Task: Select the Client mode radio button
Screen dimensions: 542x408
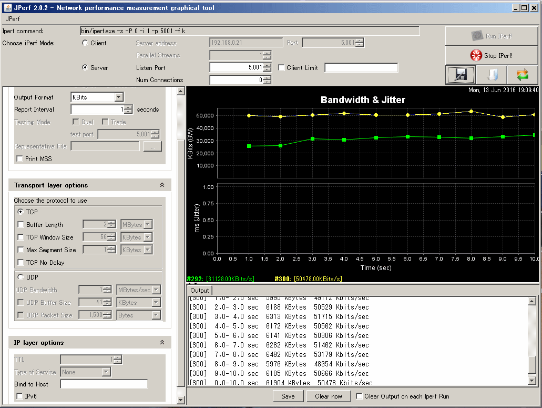Action: [x=85, y=43]
